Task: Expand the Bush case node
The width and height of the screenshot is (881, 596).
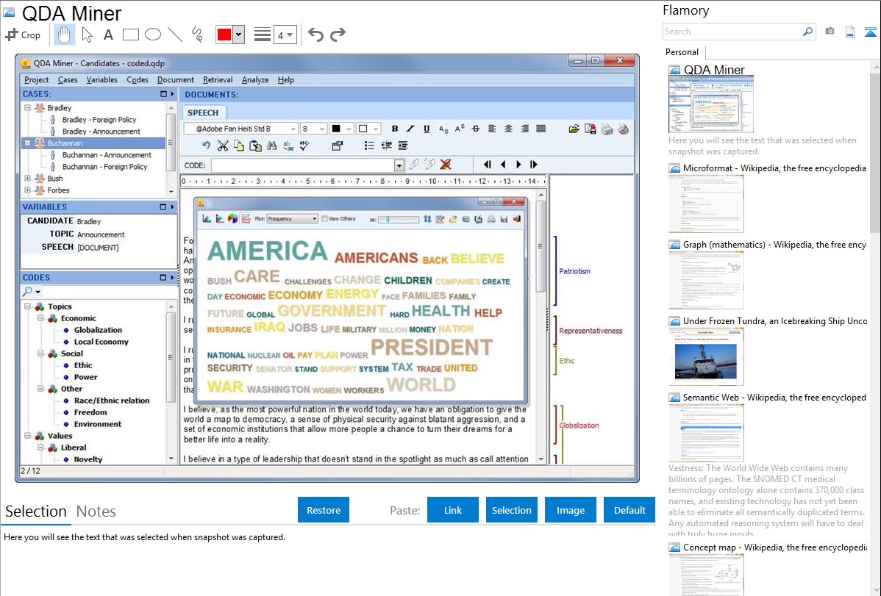Action: (27, 178)
